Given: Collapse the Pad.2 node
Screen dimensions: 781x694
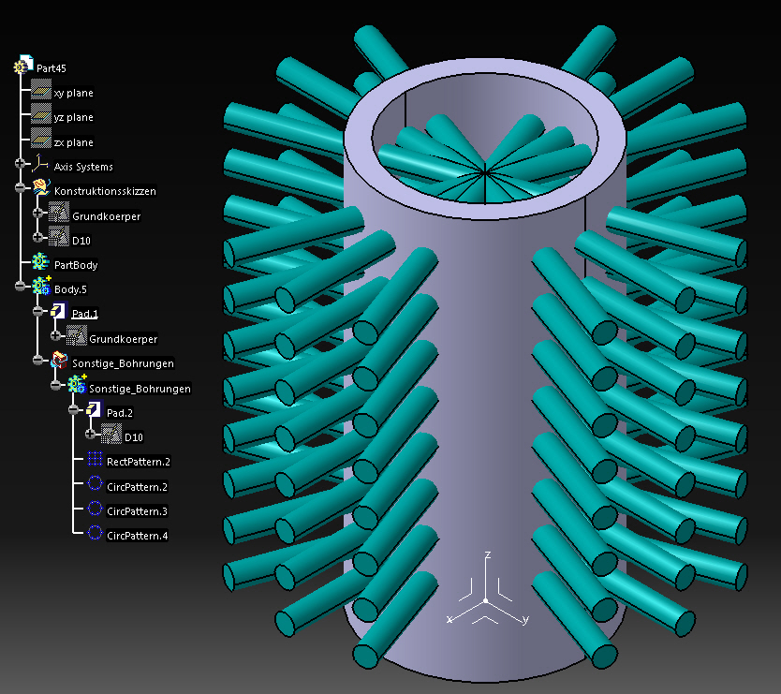Looking at the screenshot, I should 74,409.
